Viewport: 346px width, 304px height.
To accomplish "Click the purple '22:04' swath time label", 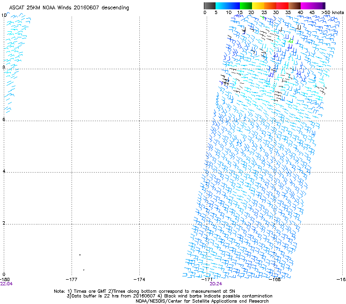I will [x=7, y=284].
